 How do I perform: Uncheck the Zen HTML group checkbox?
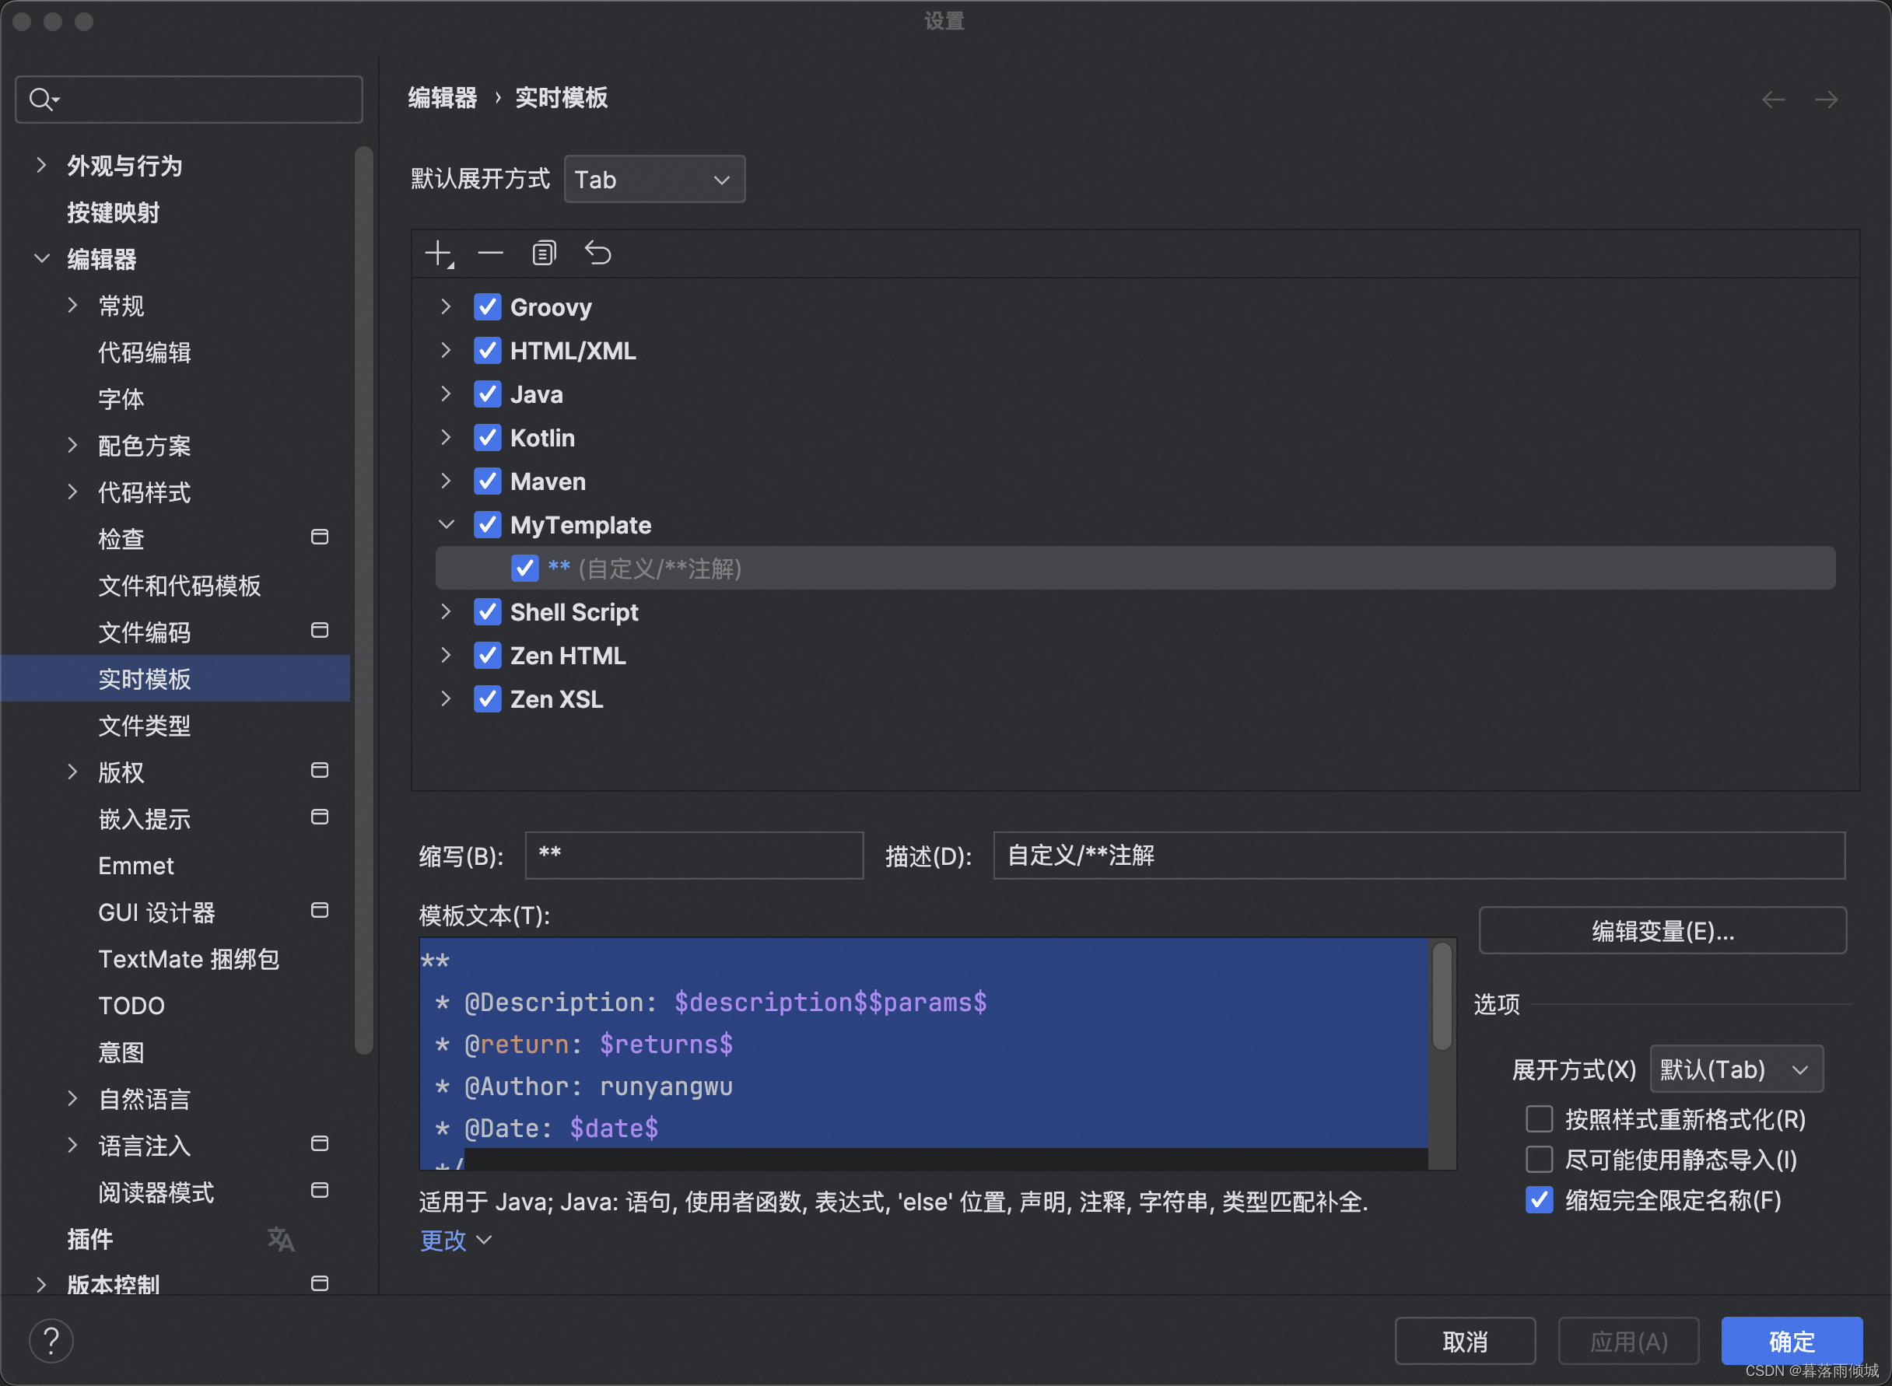point(488,656)
